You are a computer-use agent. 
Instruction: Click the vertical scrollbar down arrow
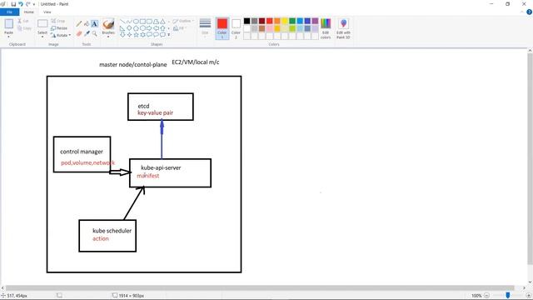[530, 282]
